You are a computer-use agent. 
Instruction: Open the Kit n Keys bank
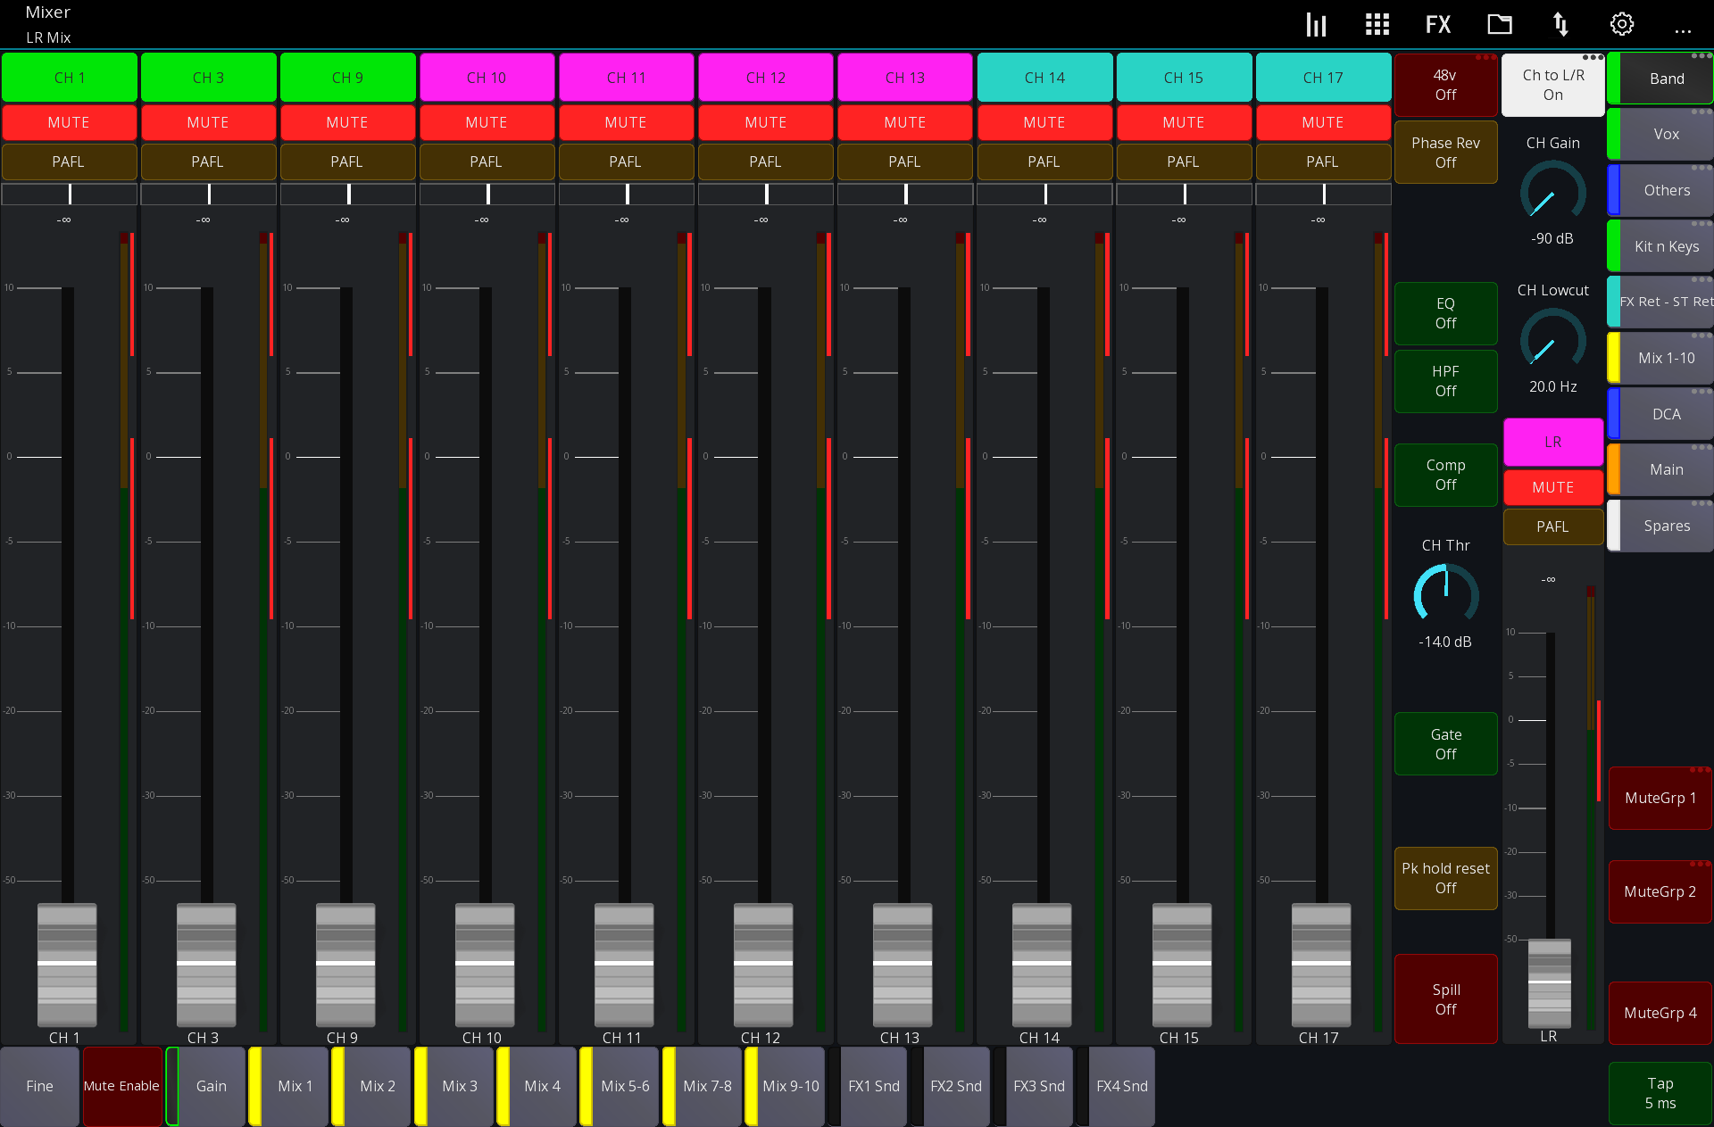1664,245
